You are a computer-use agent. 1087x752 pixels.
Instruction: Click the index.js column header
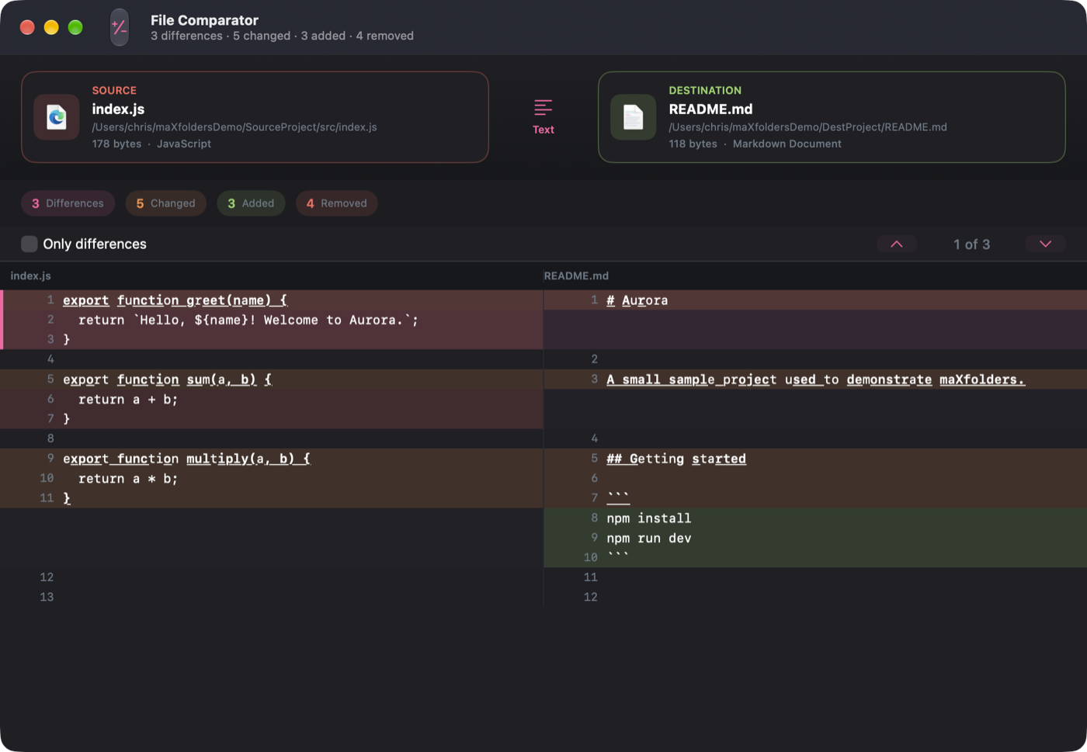(30, 276)
